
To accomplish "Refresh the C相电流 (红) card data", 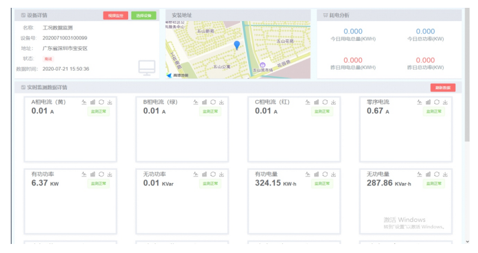I will 325,102.
